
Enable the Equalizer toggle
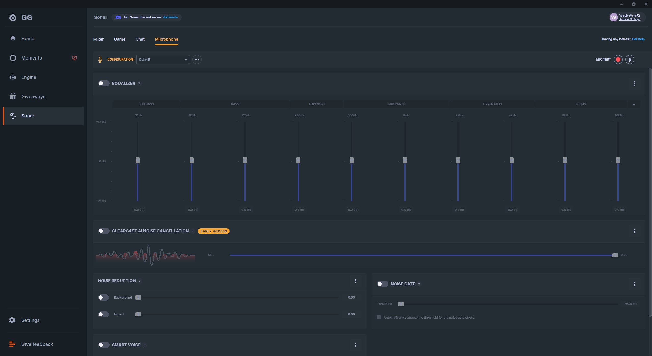pos(104,83)
